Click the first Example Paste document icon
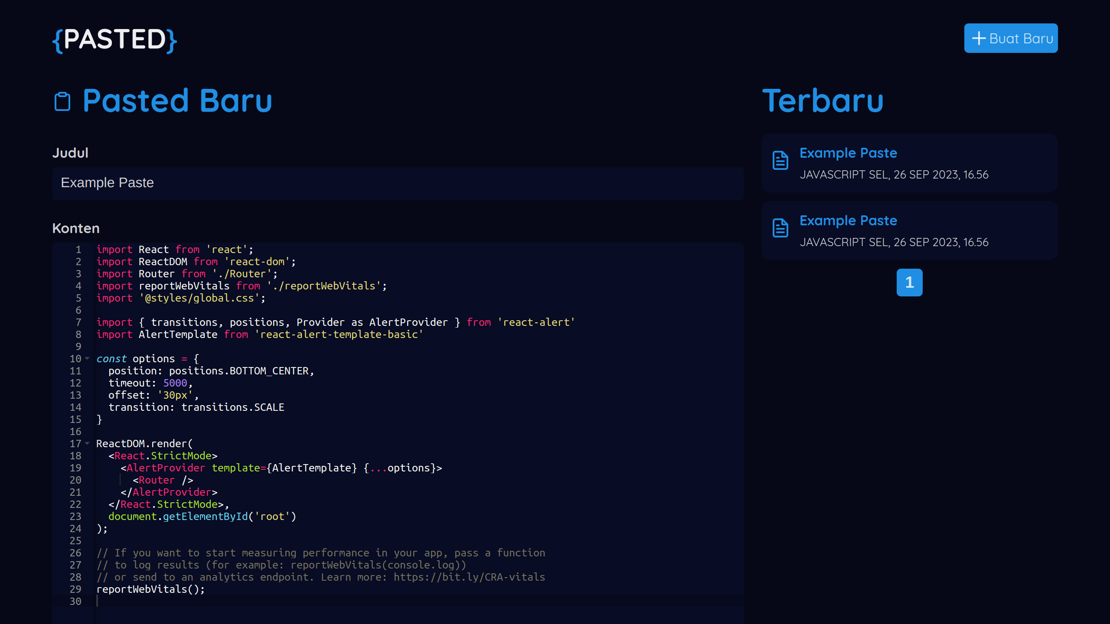 pos(780,160)
